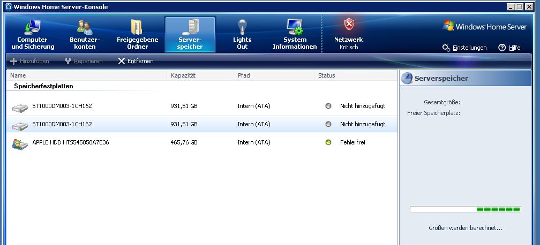The image size is (540, 245).
Task: Sort by Status column header
Action: 356,75
